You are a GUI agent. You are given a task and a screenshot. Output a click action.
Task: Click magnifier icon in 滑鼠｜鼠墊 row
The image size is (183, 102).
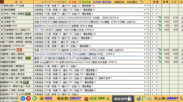[148, 74]
